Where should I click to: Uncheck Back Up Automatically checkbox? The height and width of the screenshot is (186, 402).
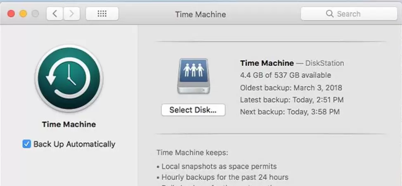(27, 144)
